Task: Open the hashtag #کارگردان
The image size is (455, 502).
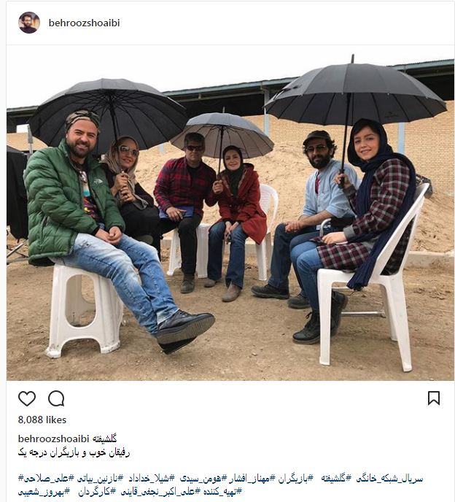Action: (97, 492)
